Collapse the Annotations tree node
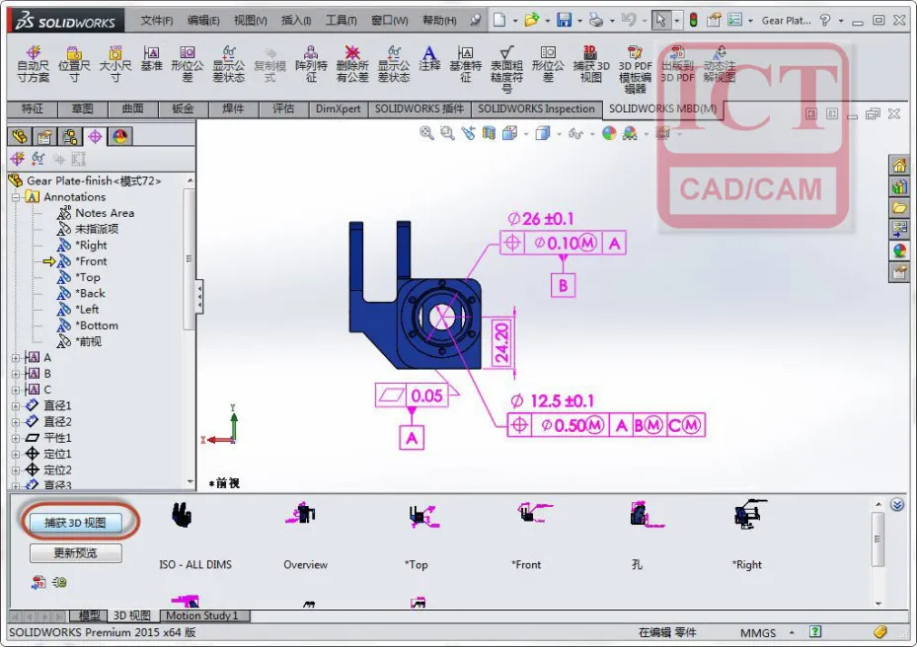Image resolution: width=917 pixels, height=647 pixels. 16,197
